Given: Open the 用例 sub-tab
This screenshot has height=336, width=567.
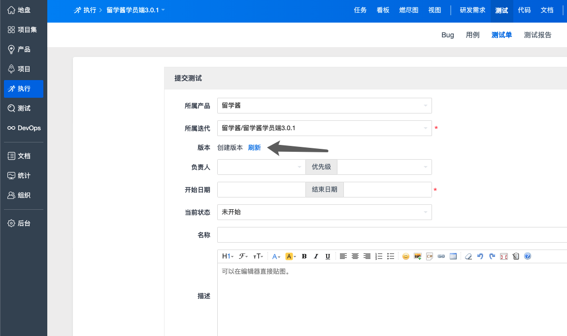Looking at the screenshot, I should [x=472, y=35].
